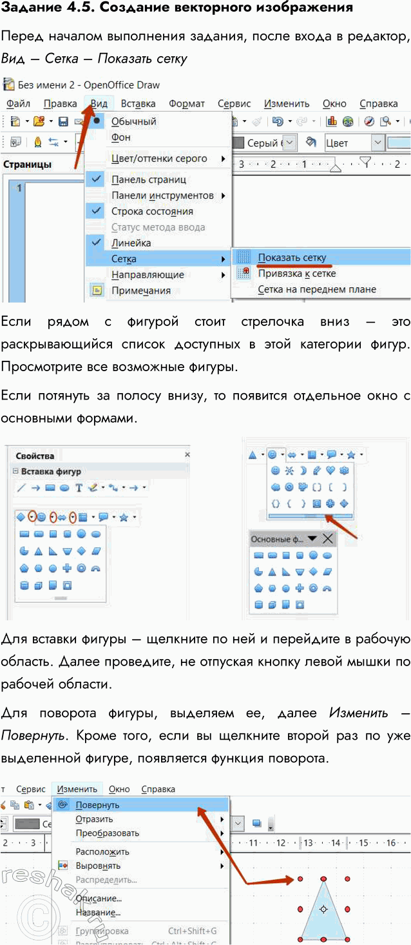Collapse the Вставка фигур section
This screenshot has height=945, width=411.
[x=15, y=471]
